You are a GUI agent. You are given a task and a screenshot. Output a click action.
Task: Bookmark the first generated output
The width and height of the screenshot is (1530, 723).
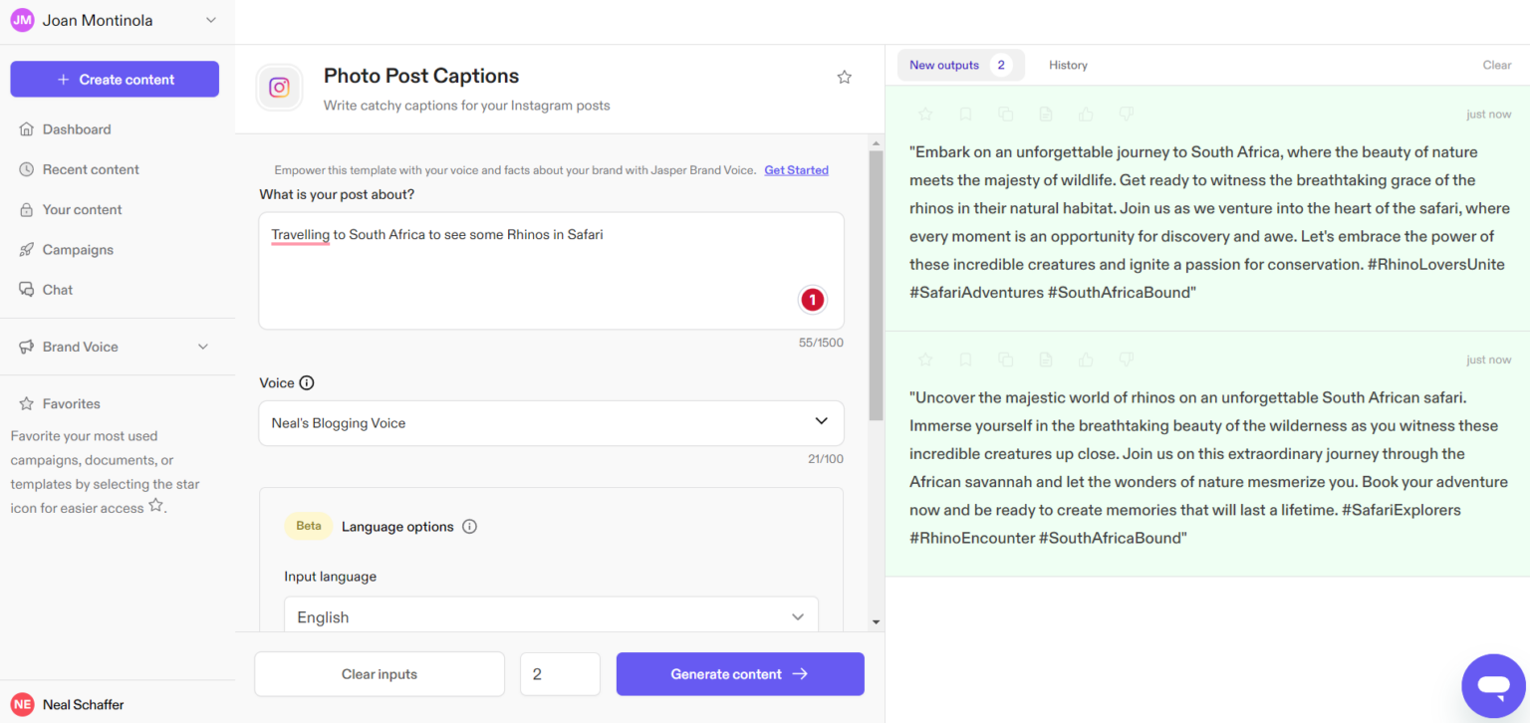pos(964,114)
